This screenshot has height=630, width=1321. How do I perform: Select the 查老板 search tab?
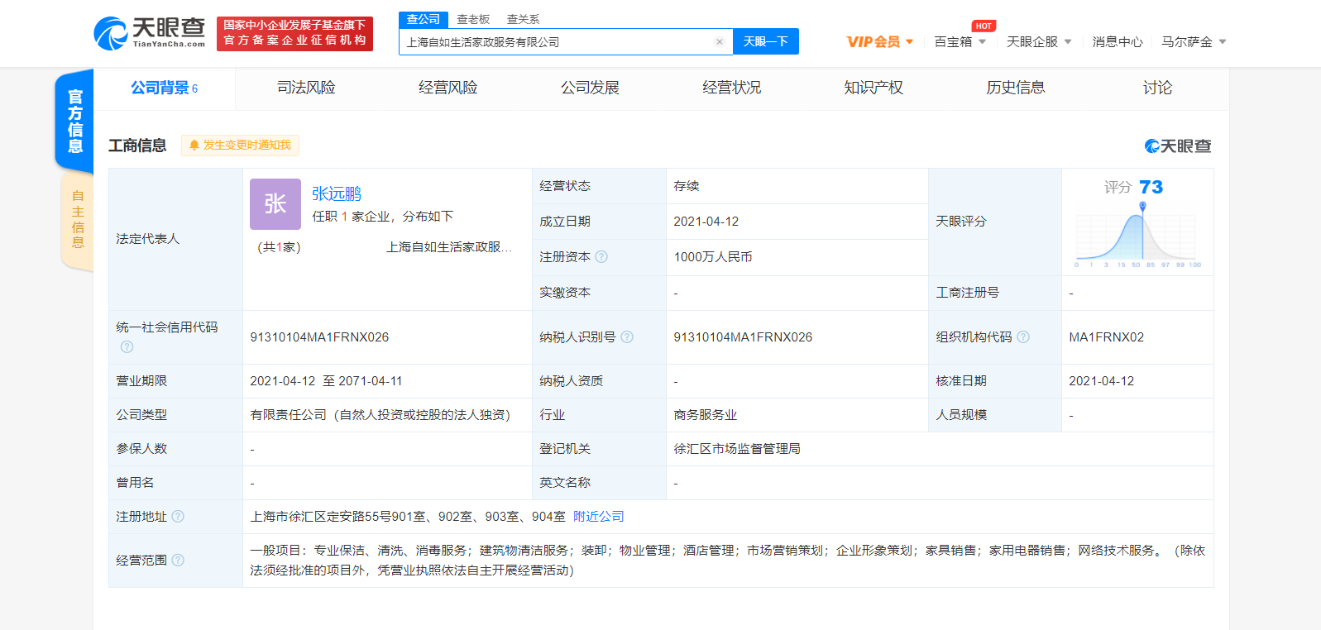click(x=473, y=19)
